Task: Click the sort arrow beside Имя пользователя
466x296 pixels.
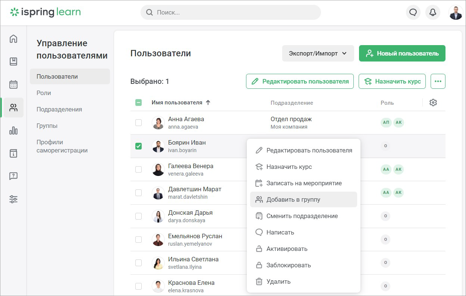Action: (x=208, y=103)
